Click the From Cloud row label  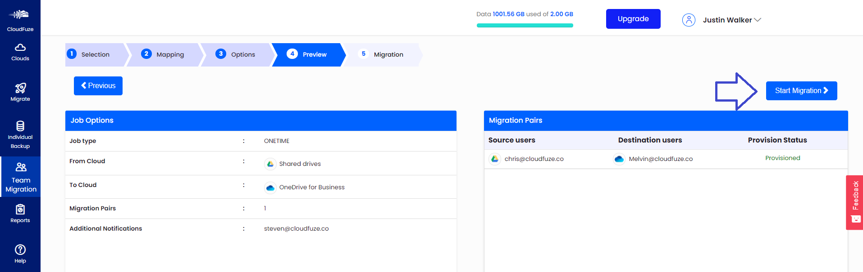click(x=87, y=161)
